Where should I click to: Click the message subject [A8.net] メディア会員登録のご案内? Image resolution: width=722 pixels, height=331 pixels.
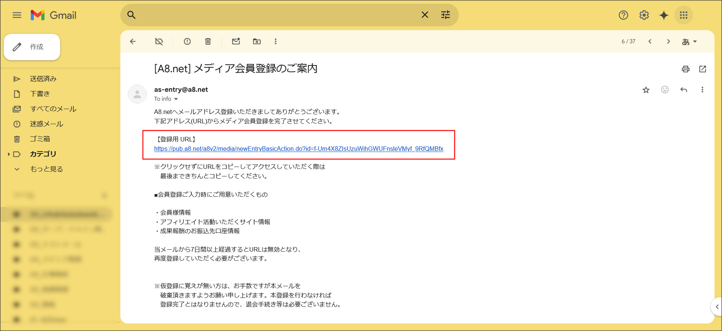236,68
